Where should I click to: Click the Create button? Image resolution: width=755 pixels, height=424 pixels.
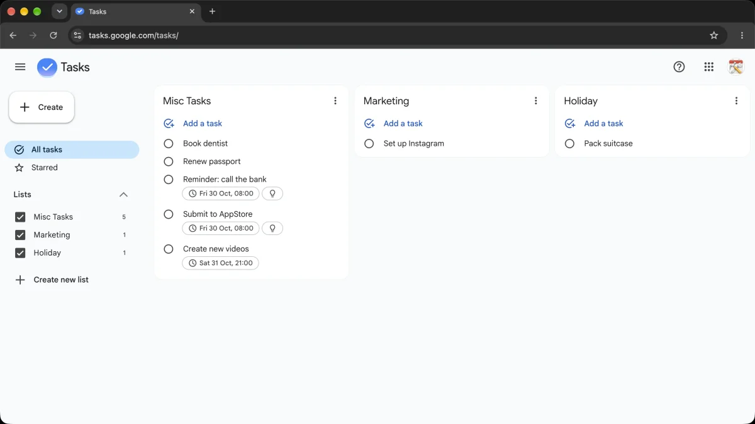click(x=42, y=107)
